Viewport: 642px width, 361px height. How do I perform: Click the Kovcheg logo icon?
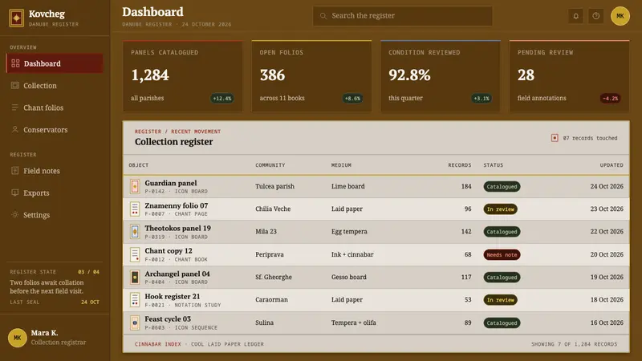tap(16, 18)
